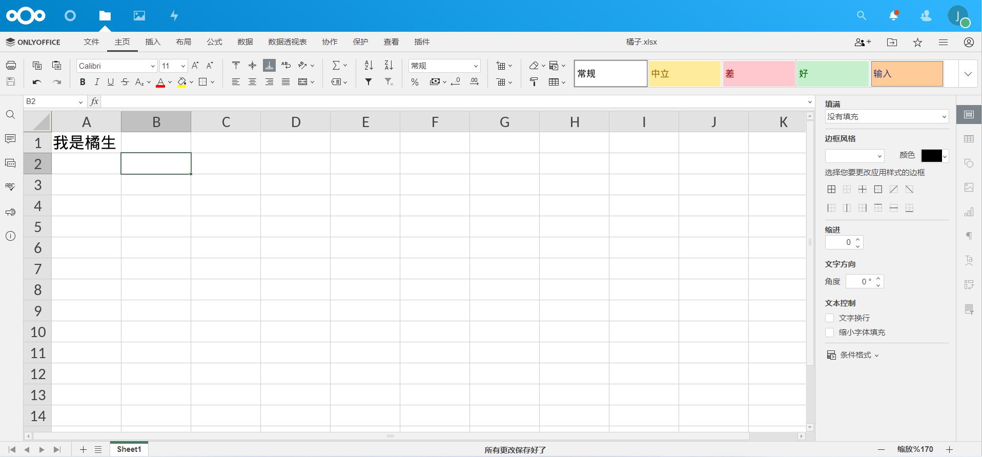Toggle wrap text button
This screenshot has height=457, width=982.
coord(286,66)
